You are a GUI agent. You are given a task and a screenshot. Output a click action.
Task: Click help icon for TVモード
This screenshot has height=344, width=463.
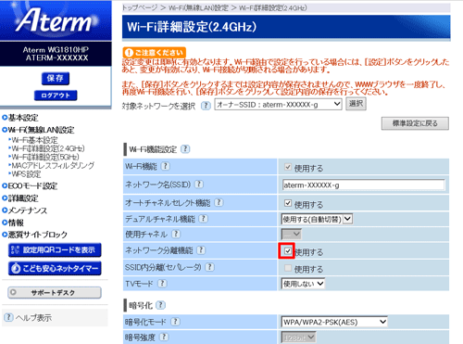(x=162, y=284)
